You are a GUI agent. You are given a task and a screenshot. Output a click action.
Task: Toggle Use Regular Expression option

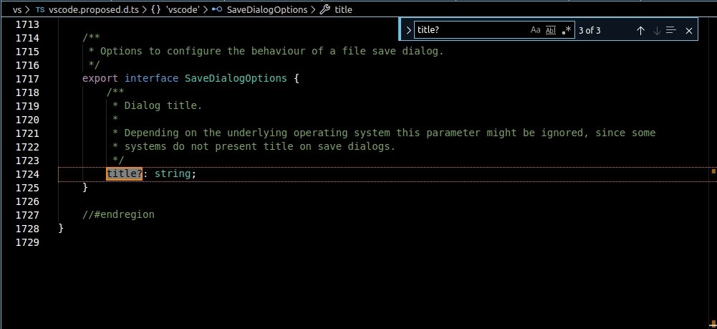pyautogui.click(x=567, y=30)
